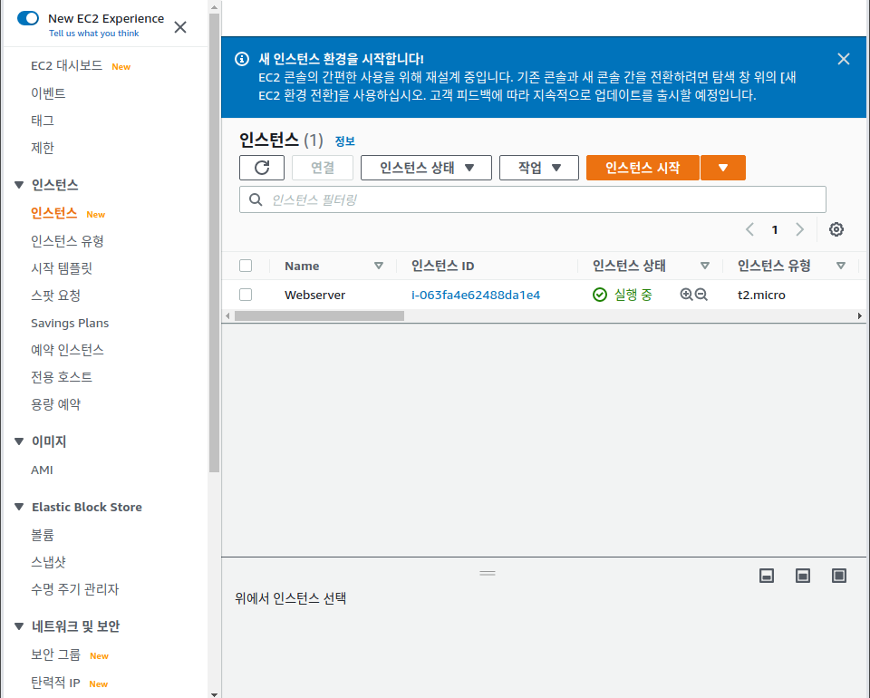
Task: Go to previous page of instances
Action: click(x=749, y=229)
